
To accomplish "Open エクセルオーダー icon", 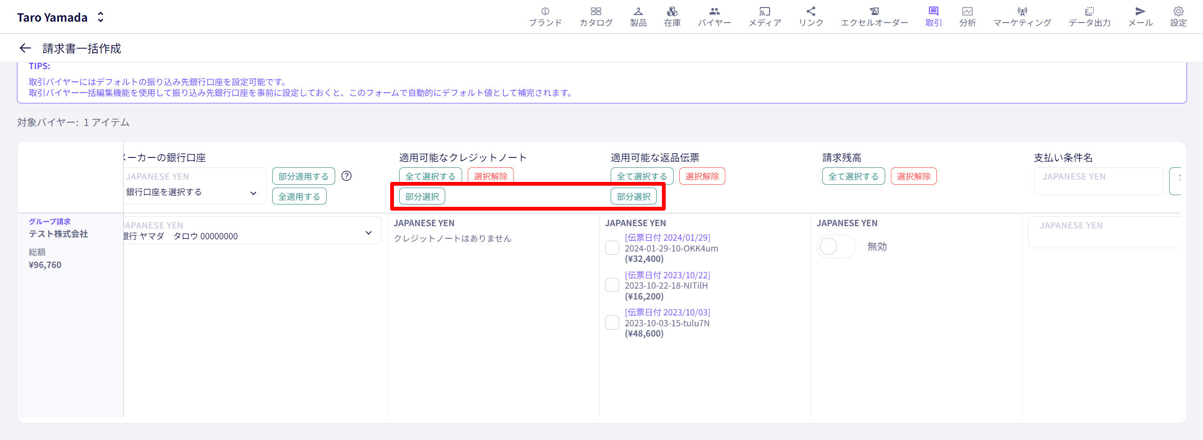I will [874, 11].
